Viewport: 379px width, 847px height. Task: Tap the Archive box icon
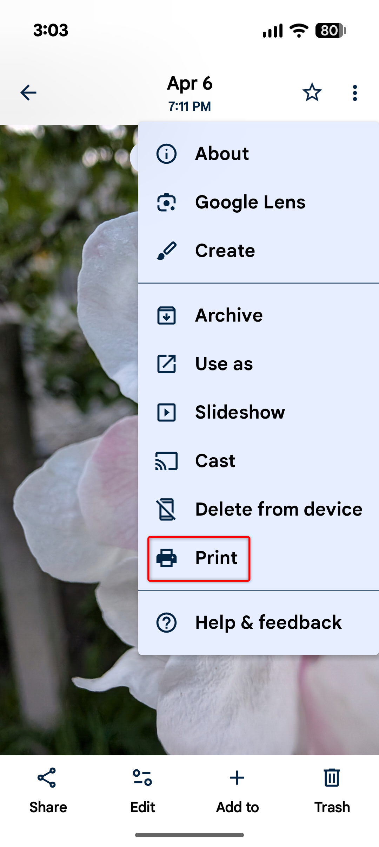click(166, 315)
